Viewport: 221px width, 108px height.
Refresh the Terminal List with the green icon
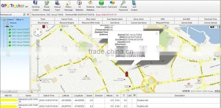tap(24, 14)
